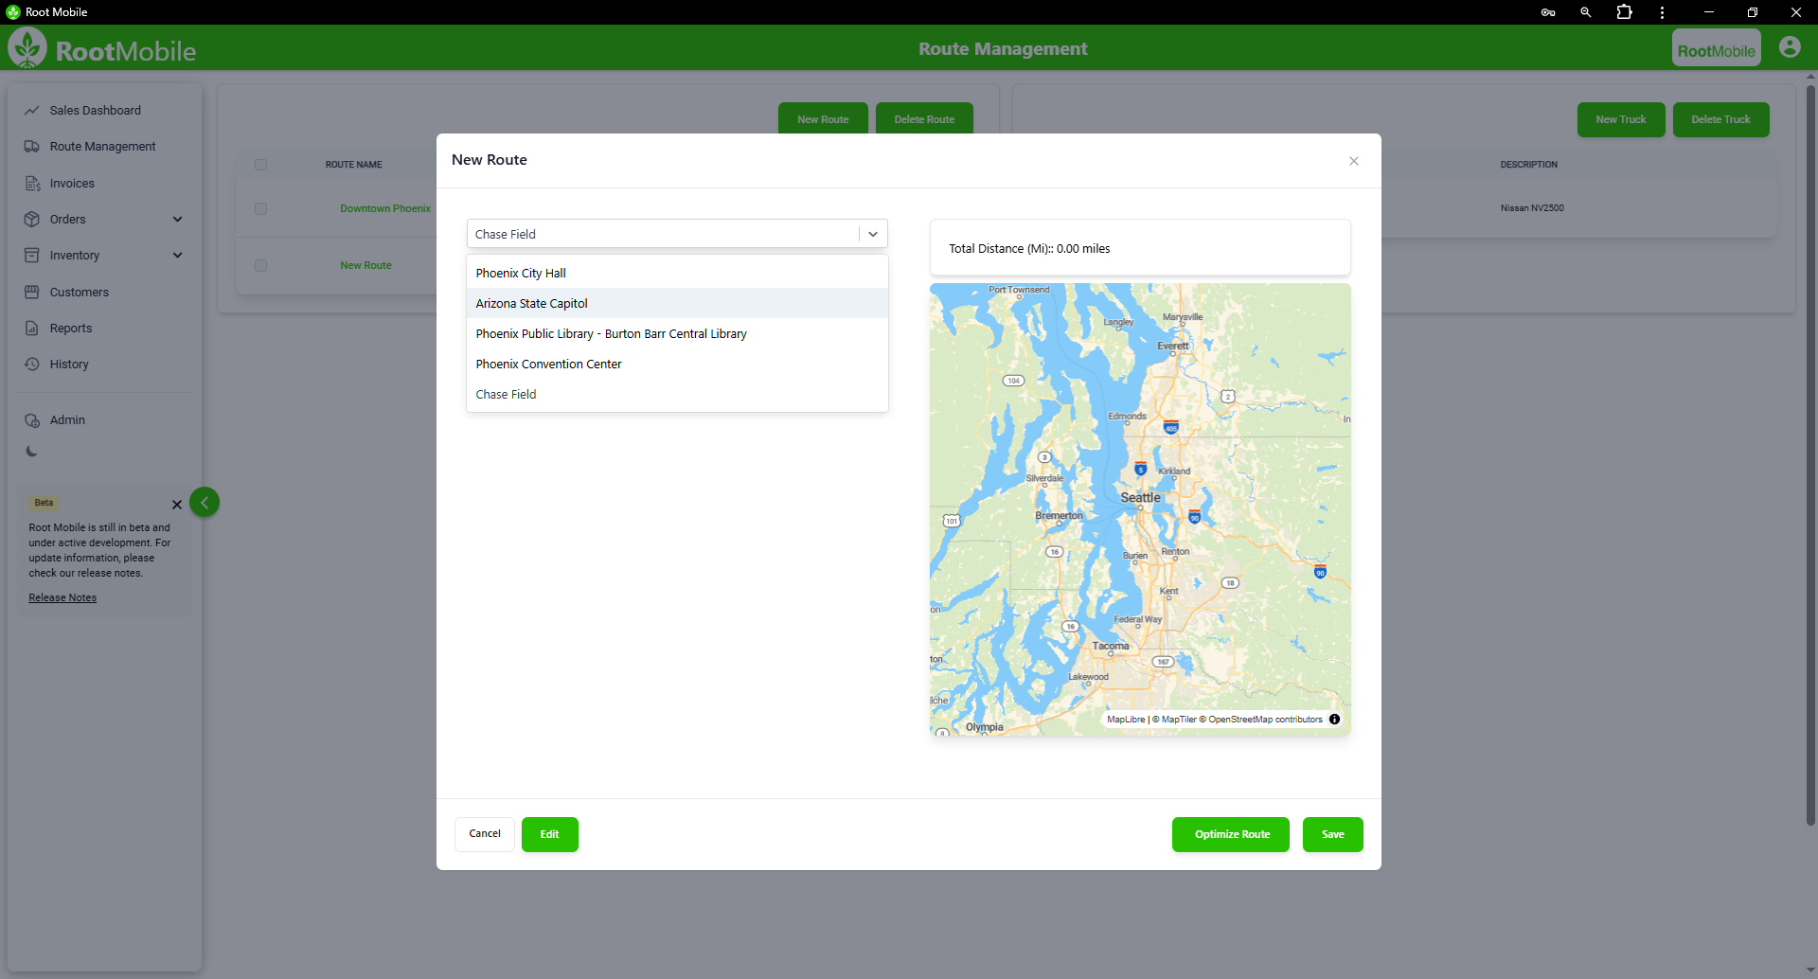Open the Sales Dashboard icon in sidebar
The width and height of the screenshot is (1818, 979).
pos(32,111)
